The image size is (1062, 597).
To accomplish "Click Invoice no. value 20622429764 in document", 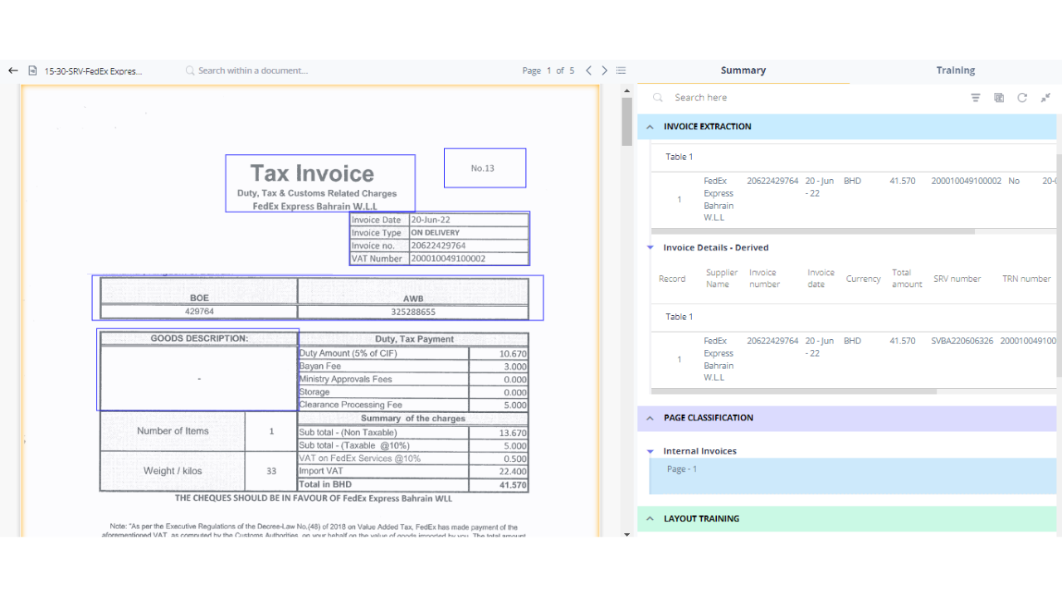I will tap(438, 246).
